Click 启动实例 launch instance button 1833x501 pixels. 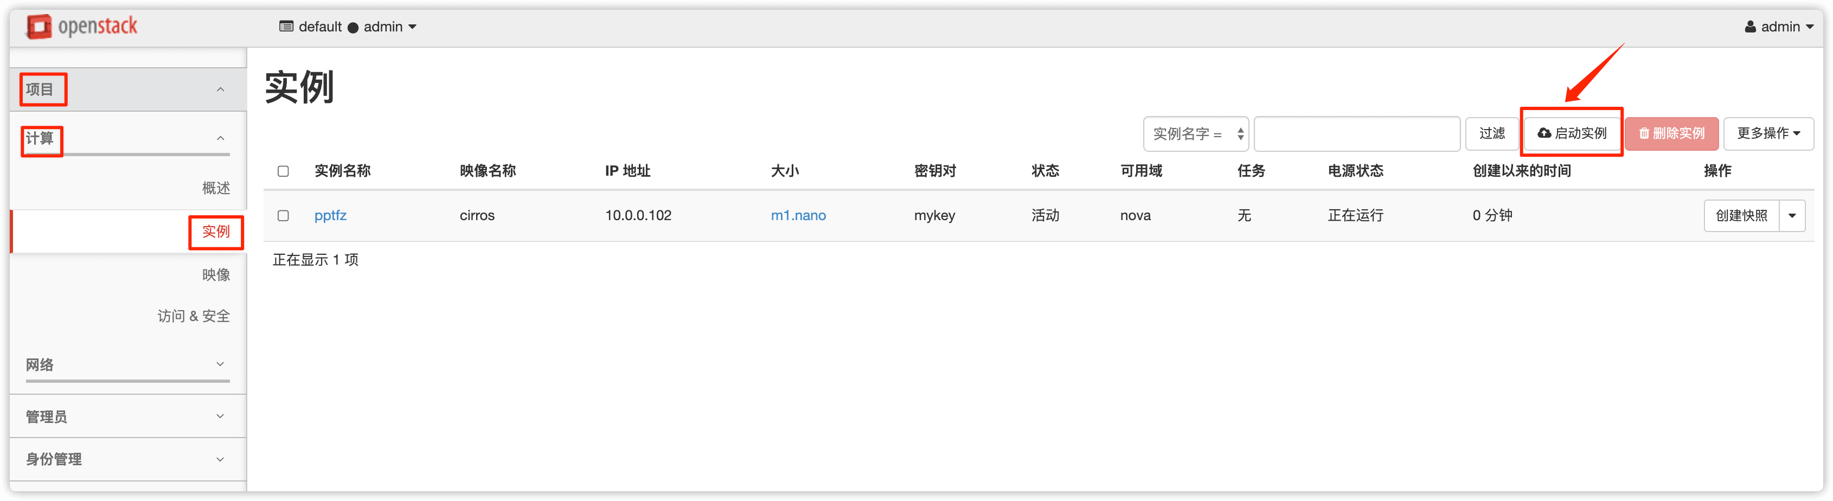click(1572, 133)
